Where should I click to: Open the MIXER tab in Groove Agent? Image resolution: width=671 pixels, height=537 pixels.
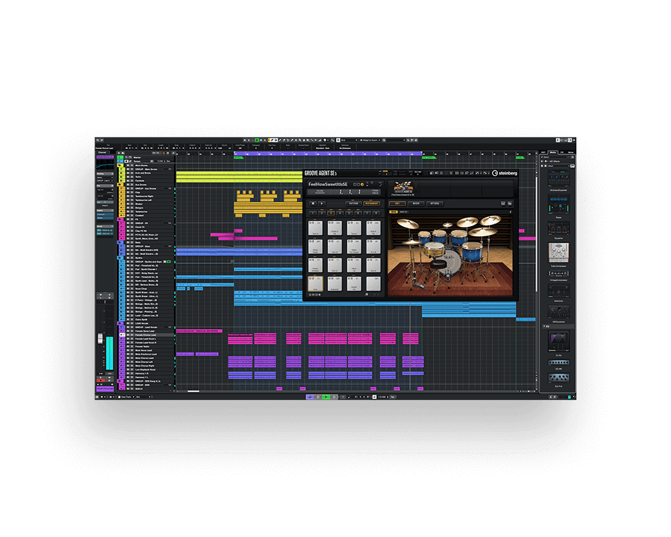416,203
